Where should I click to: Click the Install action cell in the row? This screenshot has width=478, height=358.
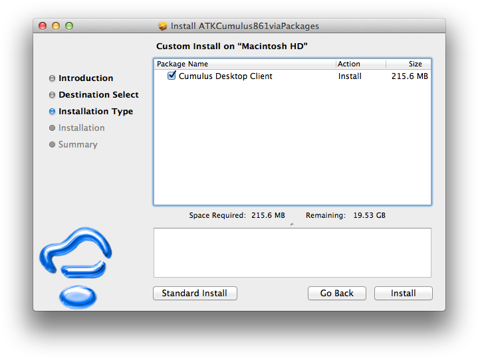[350, 76]
